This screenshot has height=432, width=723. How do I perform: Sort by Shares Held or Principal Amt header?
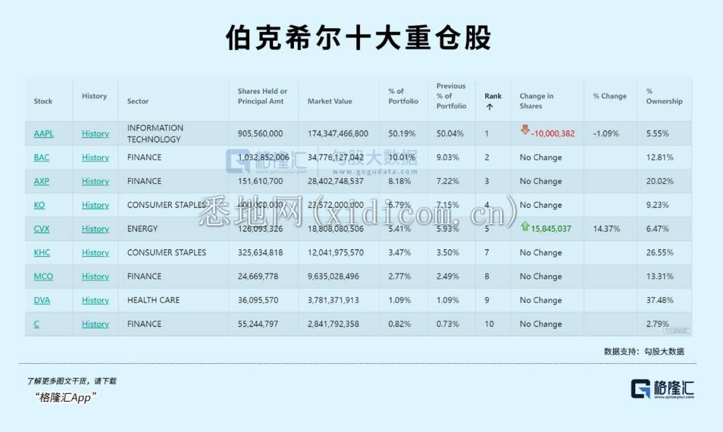point(262,96)
